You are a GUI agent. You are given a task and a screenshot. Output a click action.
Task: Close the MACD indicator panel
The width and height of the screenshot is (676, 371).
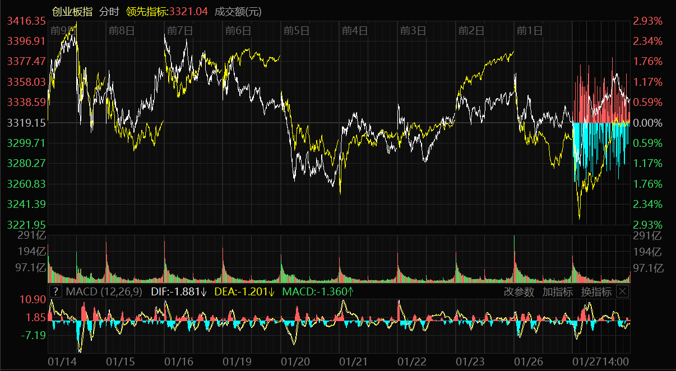622,291
